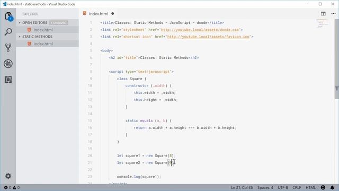
Task: Select index.html under Open Editors
Action: (x=47, y=30)
